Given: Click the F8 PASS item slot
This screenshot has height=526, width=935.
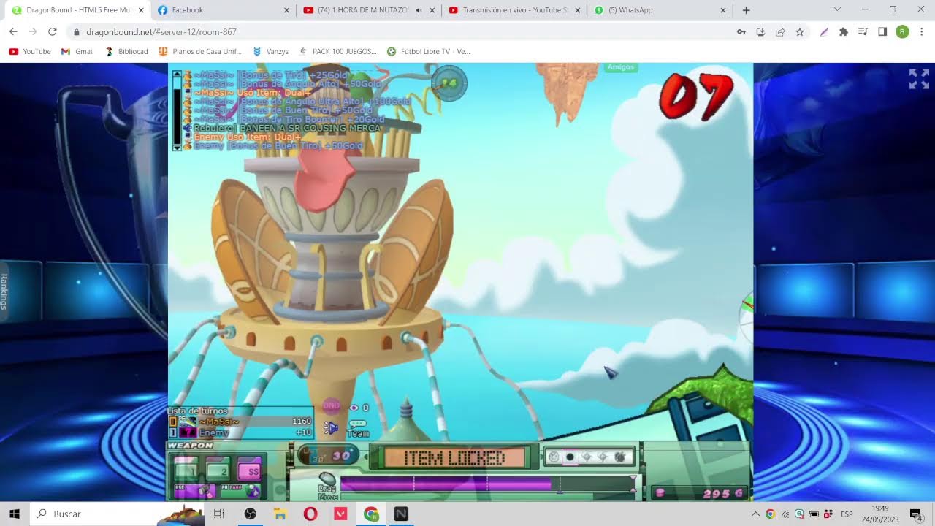Looking at the screenshot, I should [240, 490].
